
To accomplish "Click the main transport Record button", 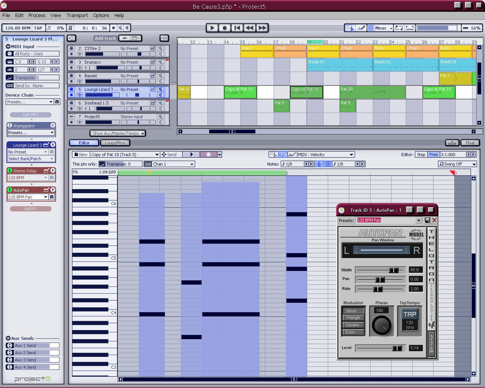I will (225, 28).
